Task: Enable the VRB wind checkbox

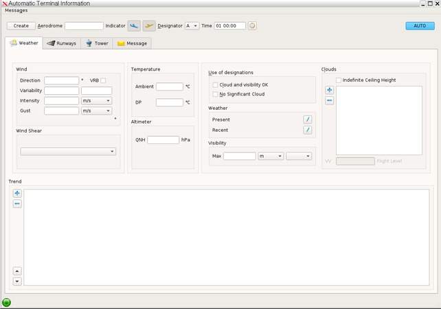Action: (103, 80)
